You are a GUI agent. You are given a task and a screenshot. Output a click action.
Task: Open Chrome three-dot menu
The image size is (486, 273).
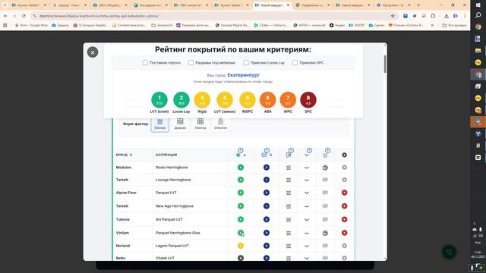[465, 16]
